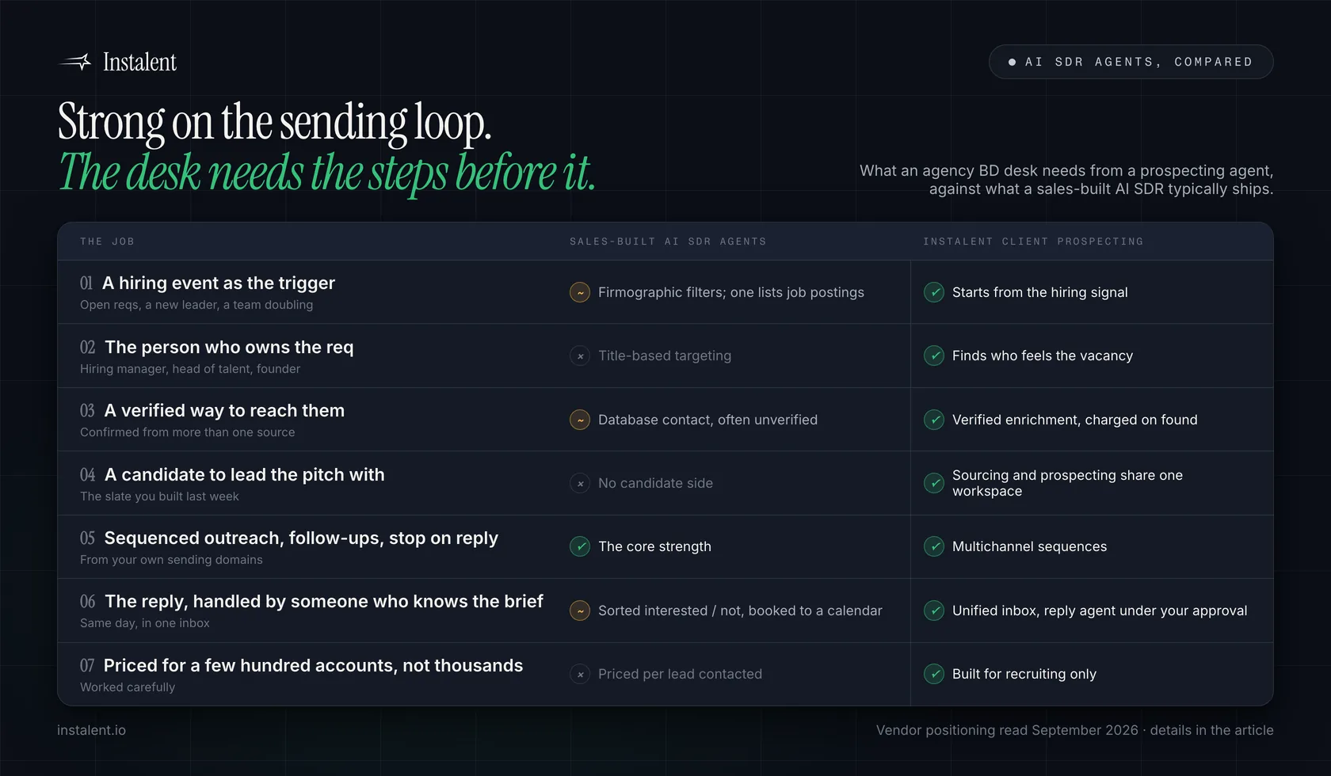
Task: Select the Instalent Client Prospecting column header
Action: point(1033,242)
